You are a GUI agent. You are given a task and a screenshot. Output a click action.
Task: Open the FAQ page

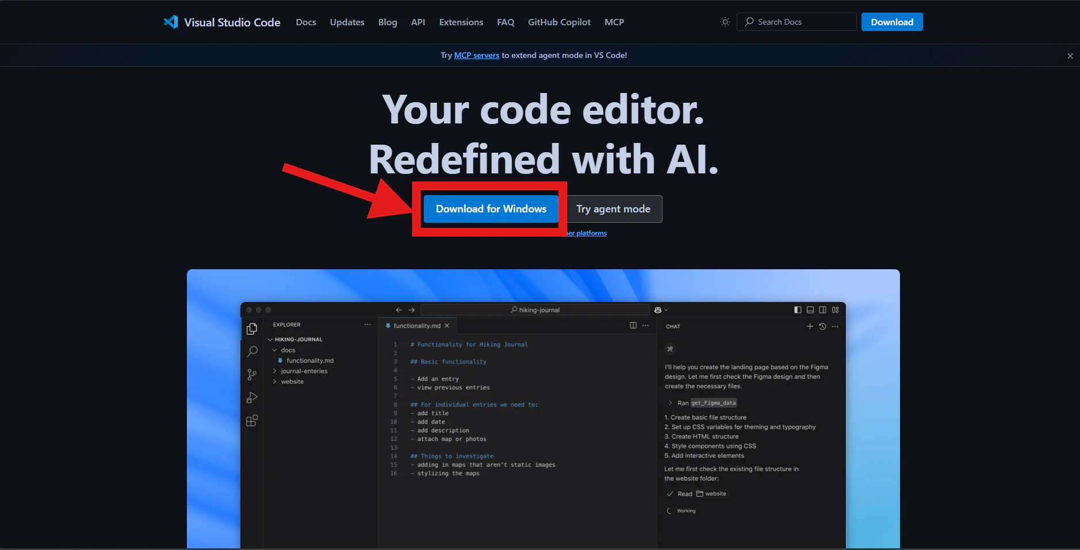click(x=505, y=22)
